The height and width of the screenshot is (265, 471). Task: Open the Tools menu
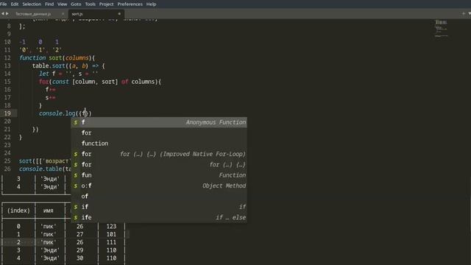pyautogui.click(x=90, y=4)
